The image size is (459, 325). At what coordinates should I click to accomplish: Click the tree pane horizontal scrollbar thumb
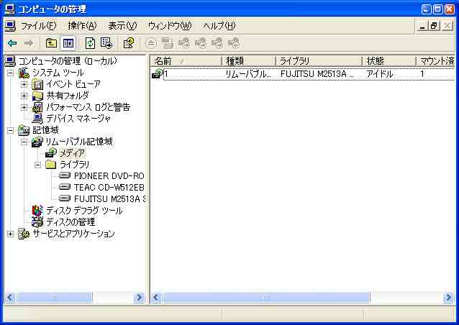tap(55, 298)
